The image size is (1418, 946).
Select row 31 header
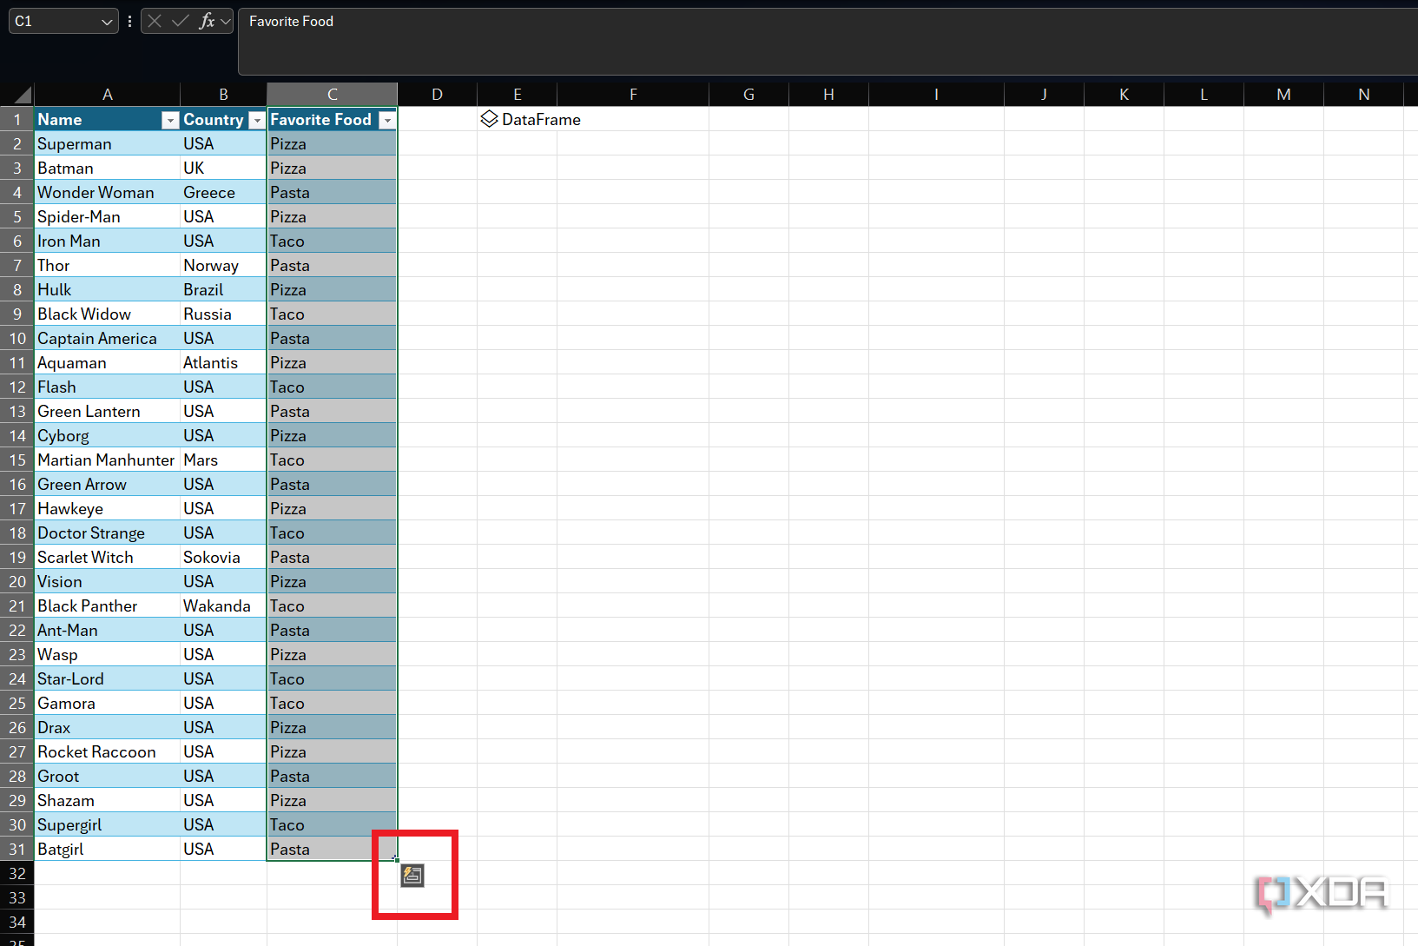(16, 849)
